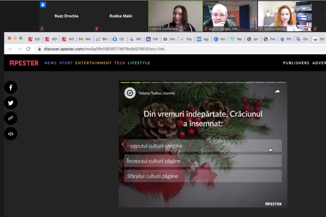Copy link using the chain icon
The image size is (326, 217).
point(11,118)
